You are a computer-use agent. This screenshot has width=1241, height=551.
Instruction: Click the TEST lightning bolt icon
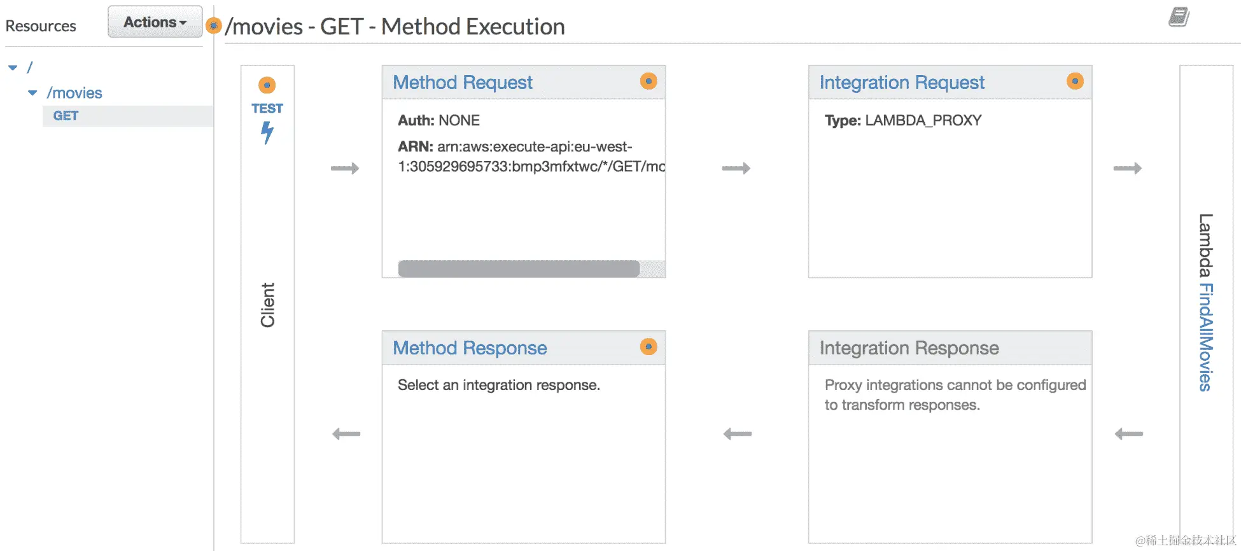coord(267,132)
